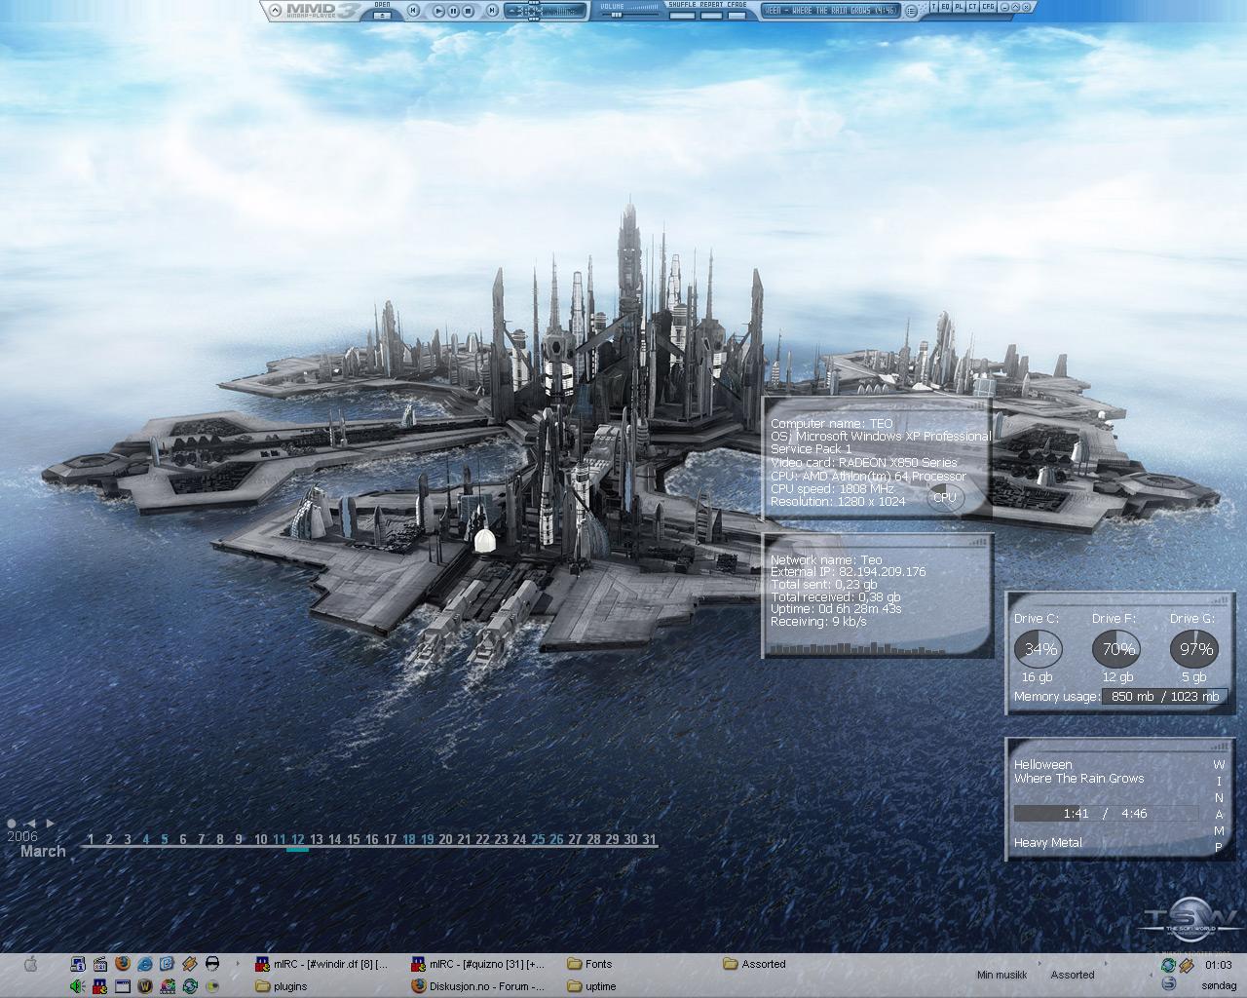This screenshot has width=1247, height=998.
Task: Click the Drive C: 34% gauge
Action: click(1039, 649)
